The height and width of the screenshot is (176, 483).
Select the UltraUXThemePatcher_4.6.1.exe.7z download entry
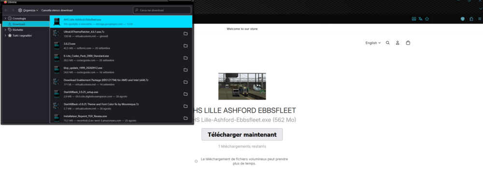(x=121, y=33)
